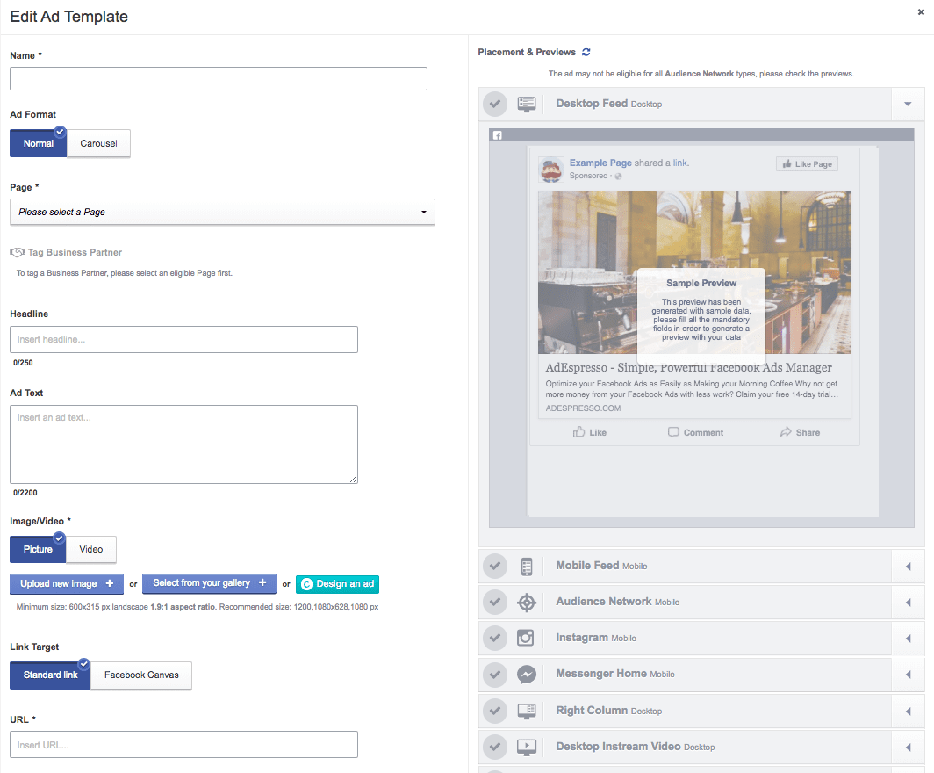Select Video instead of Picture
This screenshot has width=934, height=773.
coord(90,549)
